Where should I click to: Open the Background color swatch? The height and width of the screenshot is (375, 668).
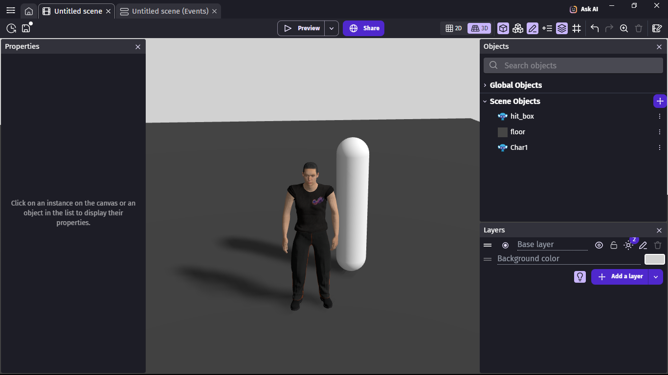click(654, 259)
